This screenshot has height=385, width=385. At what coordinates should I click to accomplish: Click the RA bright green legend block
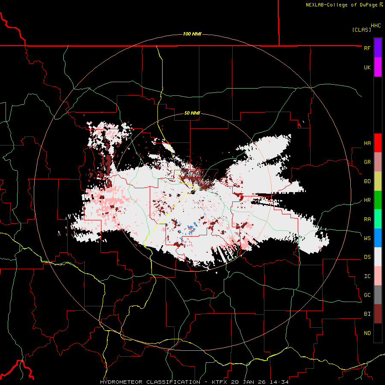pos(378,219)
